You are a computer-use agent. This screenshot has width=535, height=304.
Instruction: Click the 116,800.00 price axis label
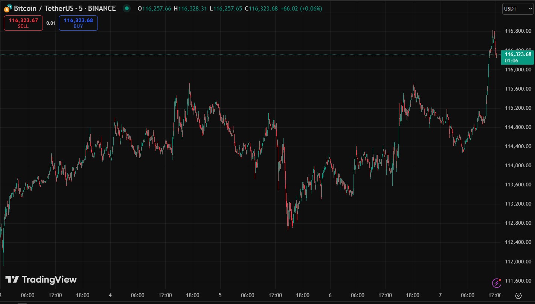517,31
